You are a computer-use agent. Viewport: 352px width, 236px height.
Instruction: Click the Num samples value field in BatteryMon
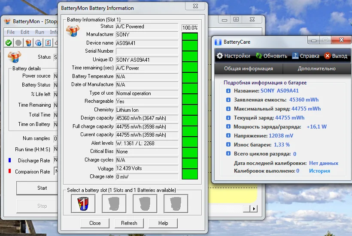click(56, 139)
